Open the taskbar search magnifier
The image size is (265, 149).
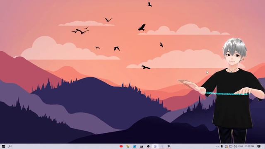click(x=10, y=146)
